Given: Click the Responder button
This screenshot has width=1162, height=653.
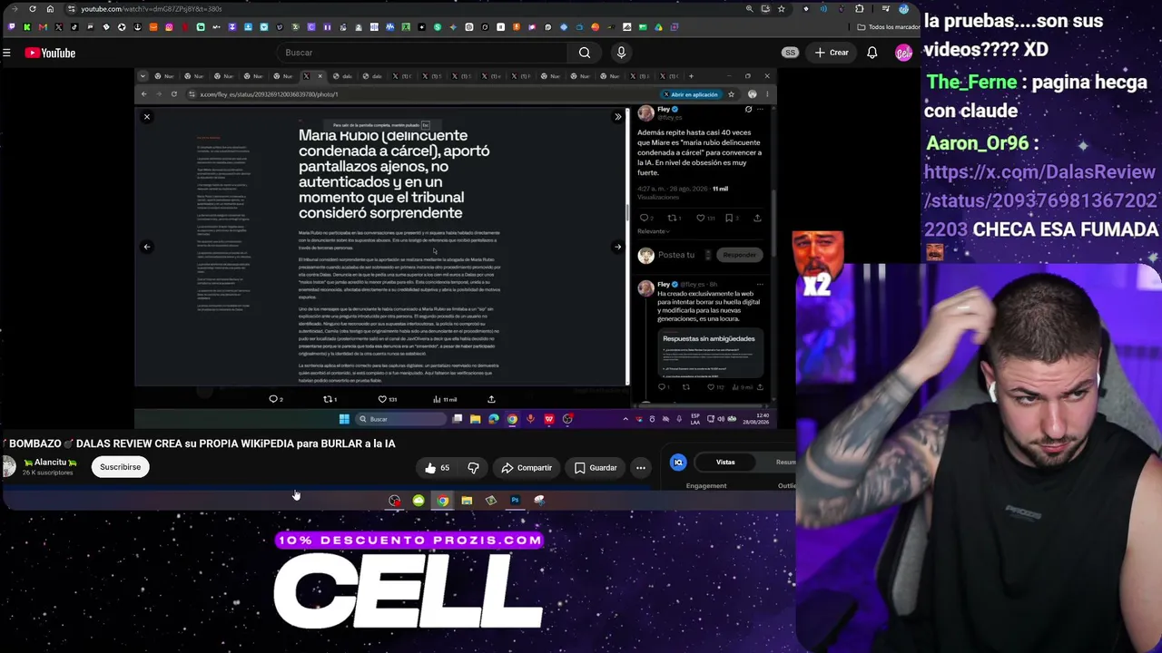Looking at the screenshot, I should pyautogui.click(x=739, y=255).
